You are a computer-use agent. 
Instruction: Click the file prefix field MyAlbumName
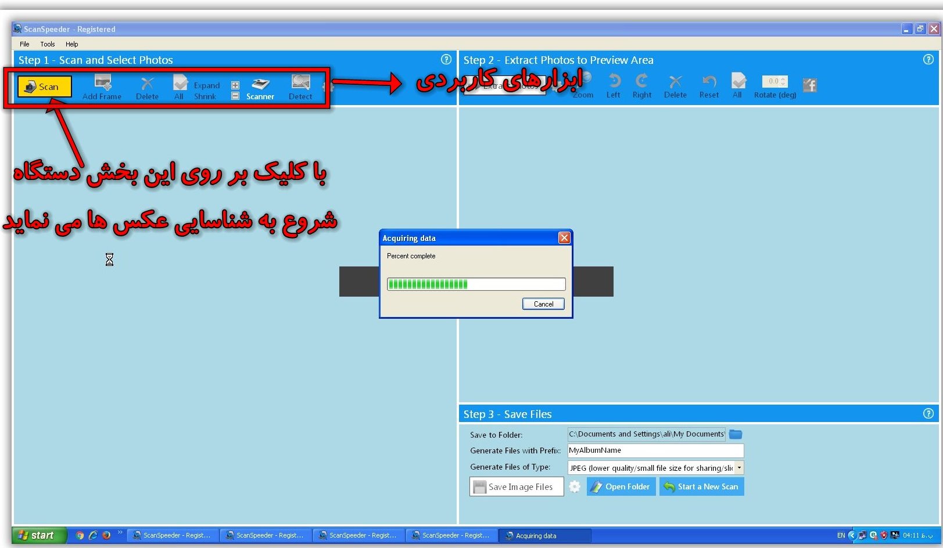coord(655,450)
